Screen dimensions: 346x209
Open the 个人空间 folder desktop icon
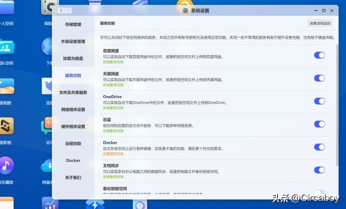7,7
